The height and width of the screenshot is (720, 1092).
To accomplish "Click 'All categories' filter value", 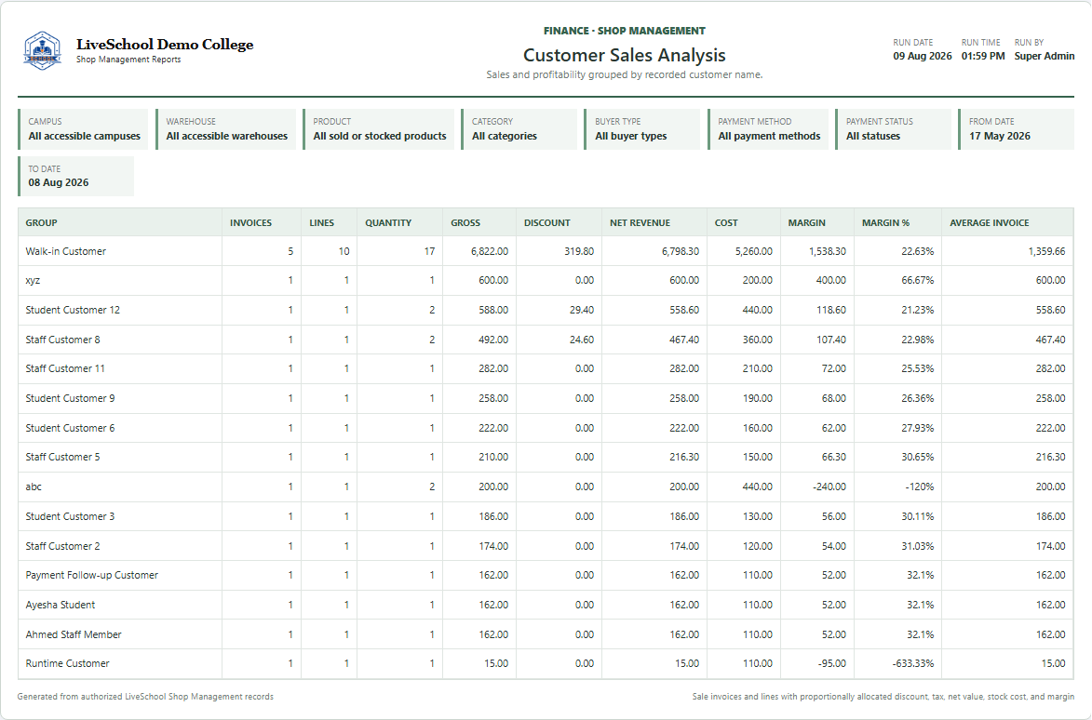I will 505,137.
